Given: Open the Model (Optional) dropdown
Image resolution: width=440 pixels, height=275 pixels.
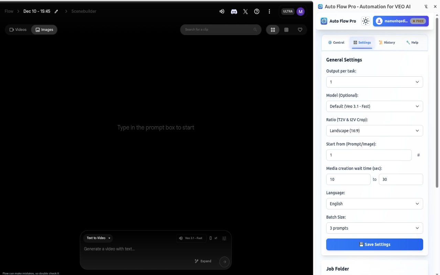Looking at the screenshot, I should (374, 106).
